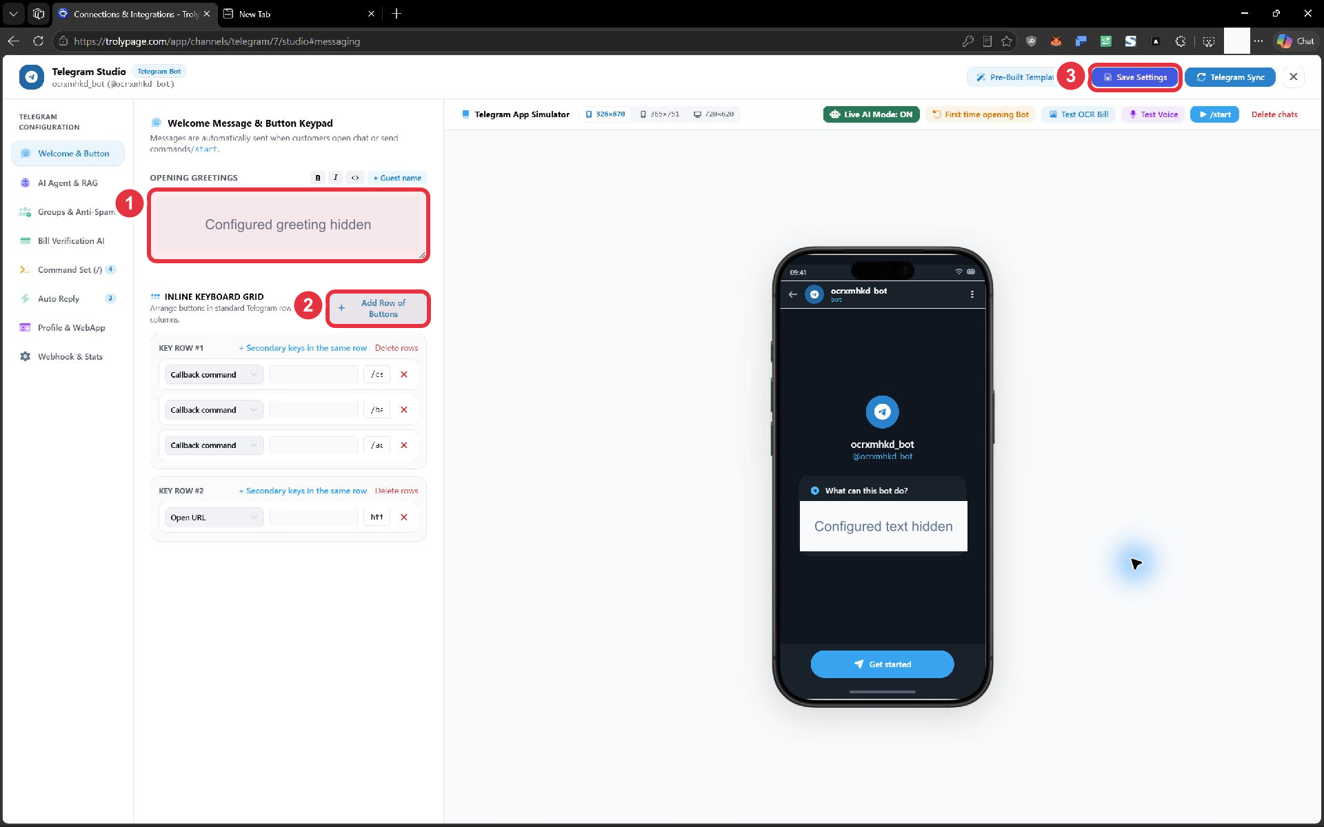
Task: Delete rows of Key Row #2
Action: pyautogui.click(x=397, y=491)
